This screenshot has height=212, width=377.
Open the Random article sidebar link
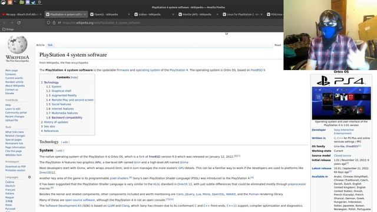(x=14, y=82)
